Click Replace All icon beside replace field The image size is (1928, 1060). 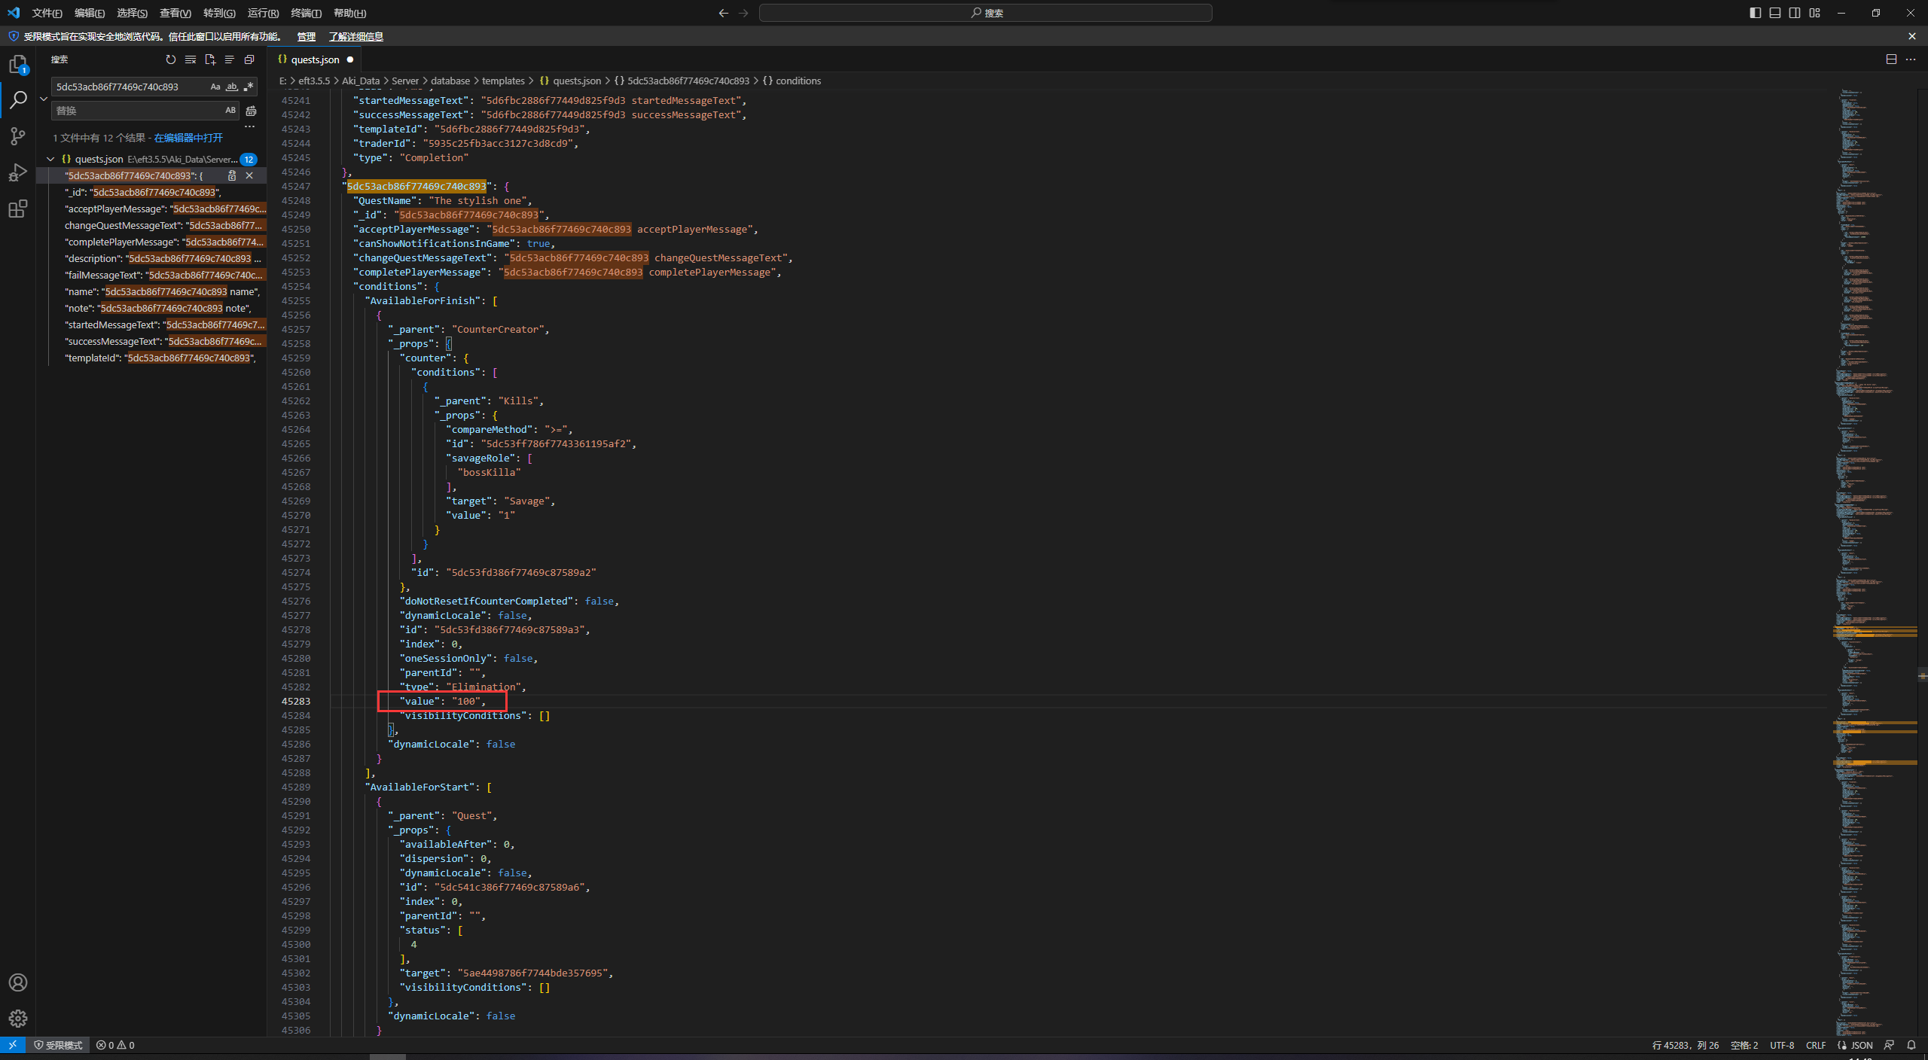[x=251, y=111]
